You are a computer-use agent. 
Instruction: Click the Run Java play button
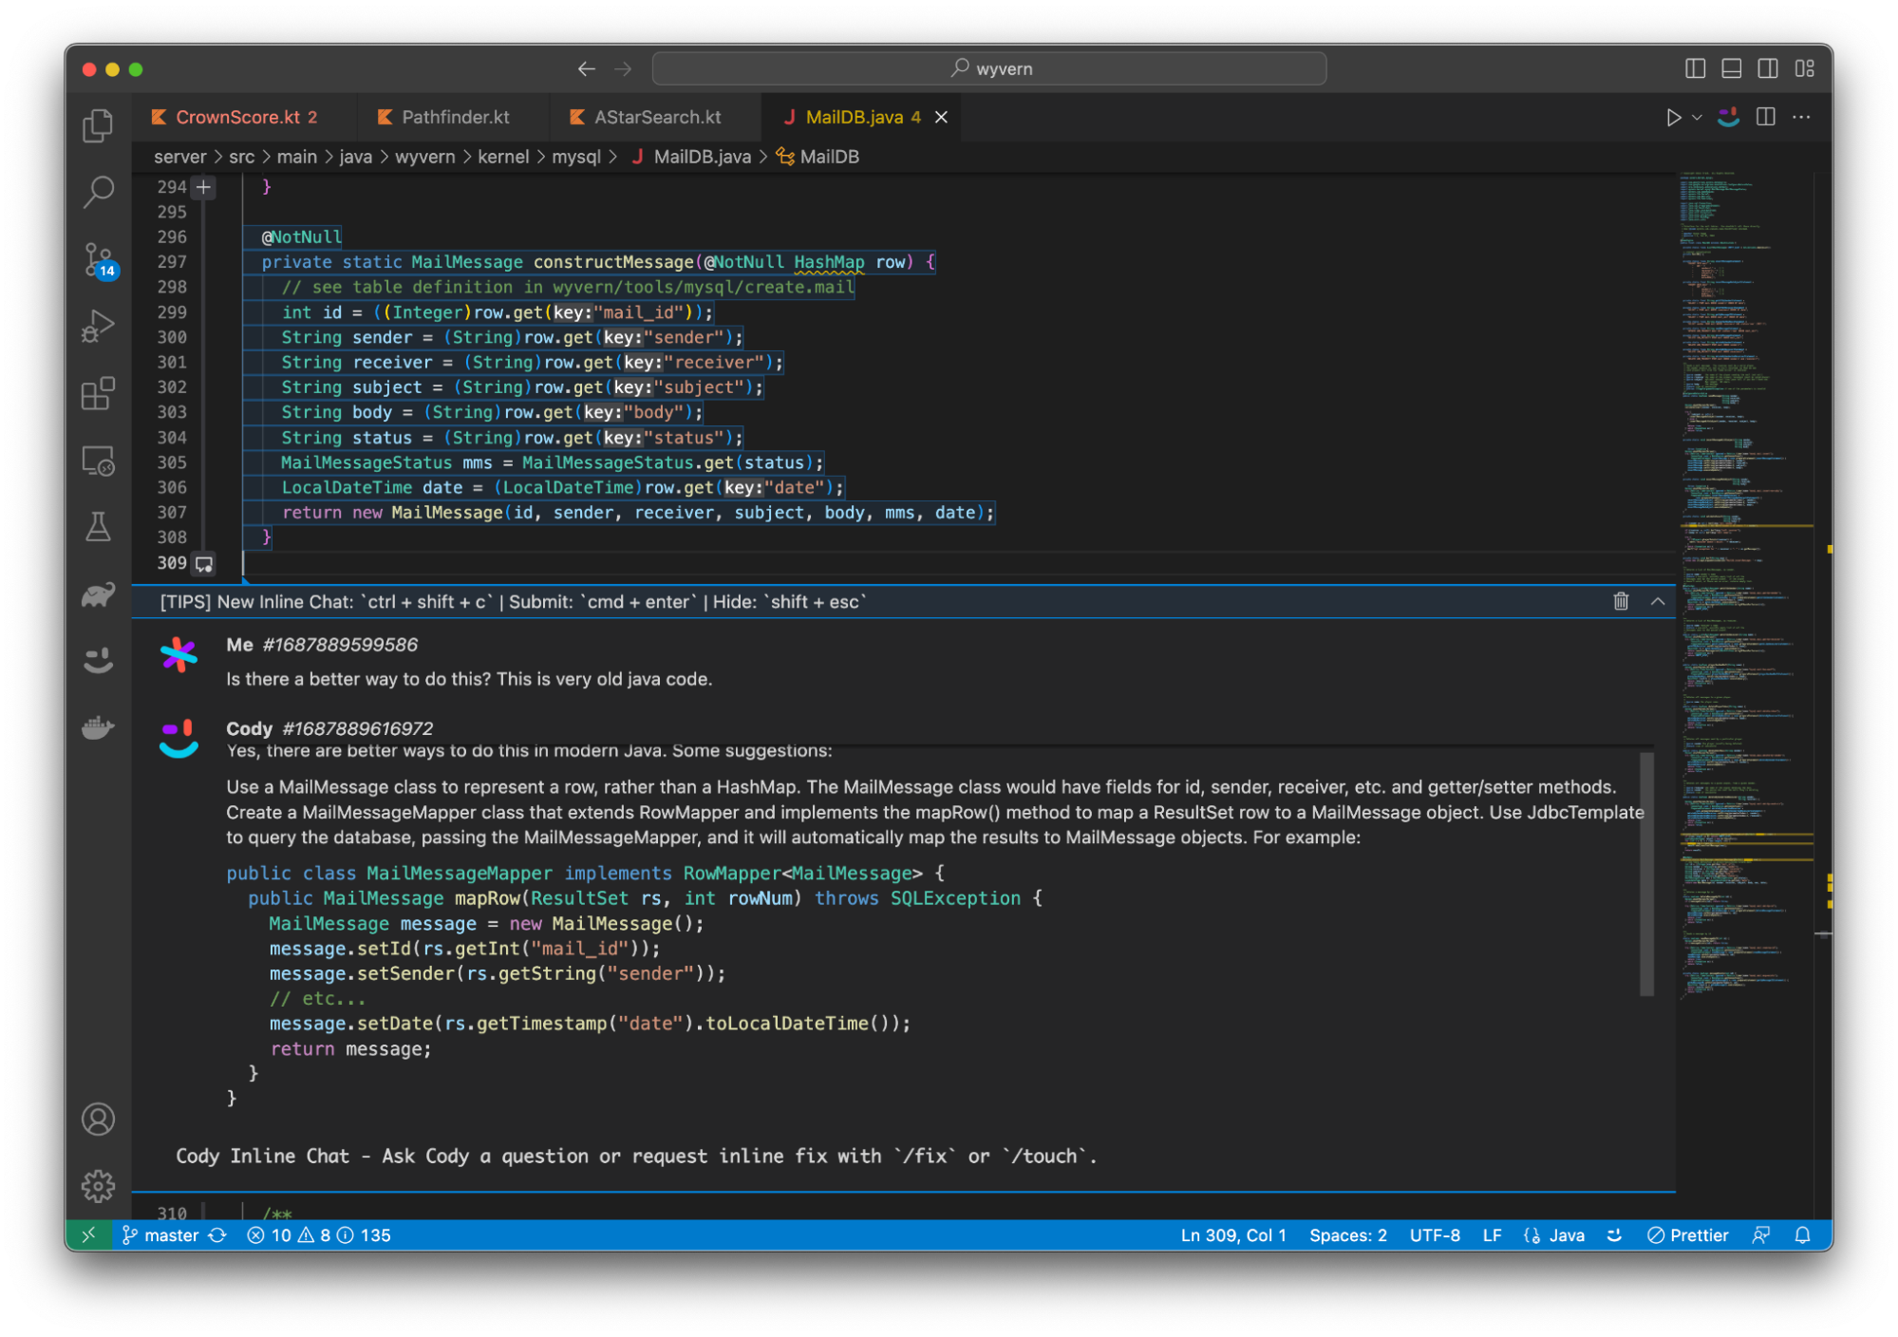coord(1673,117)
